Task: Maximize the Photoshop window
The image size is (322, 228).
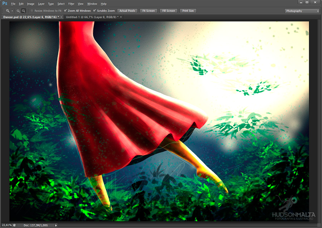Action: coord(307,2)
